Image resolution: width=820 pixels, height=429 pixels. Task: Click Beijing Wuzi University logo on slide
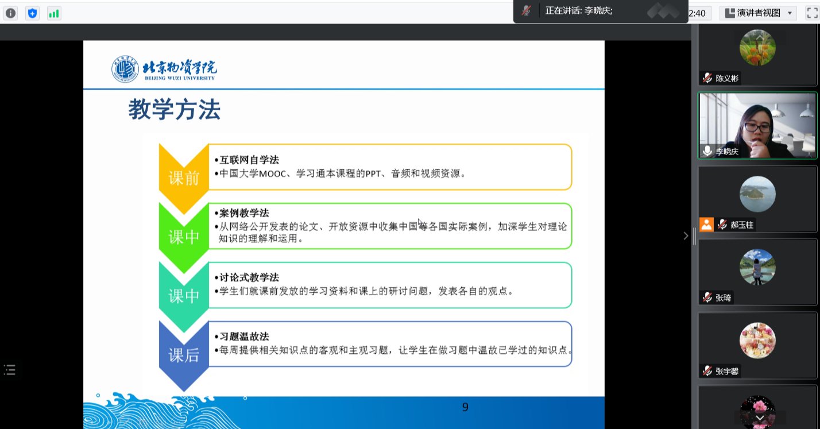pos(164,69)
